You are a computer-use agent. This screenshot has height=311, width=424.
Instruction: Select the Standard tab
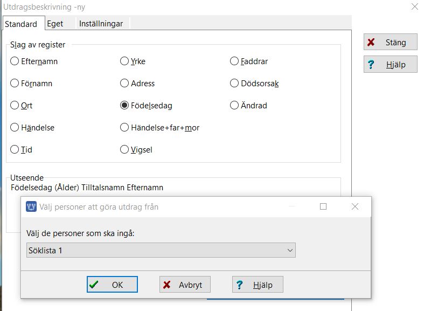pyautogui.click(x=21, y=24)
